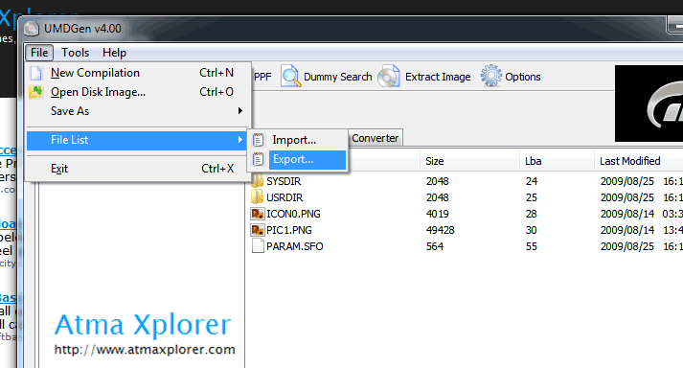Open the Tools menu

pyautogui.click(x=75, y=53)
